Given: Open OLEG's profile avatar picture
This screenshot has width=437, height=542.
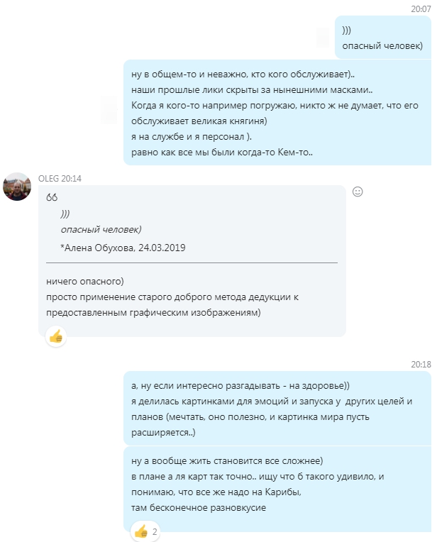Looking at the screenshot, I should [x=17, y=187].
